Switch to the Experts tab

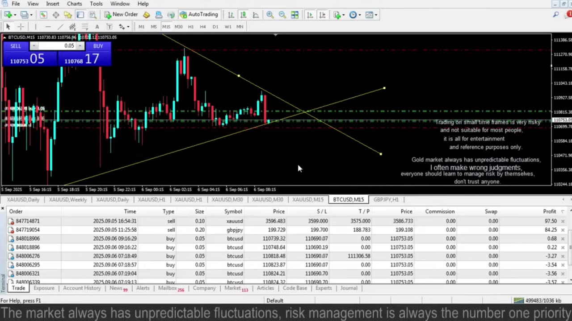coord(324,288)
